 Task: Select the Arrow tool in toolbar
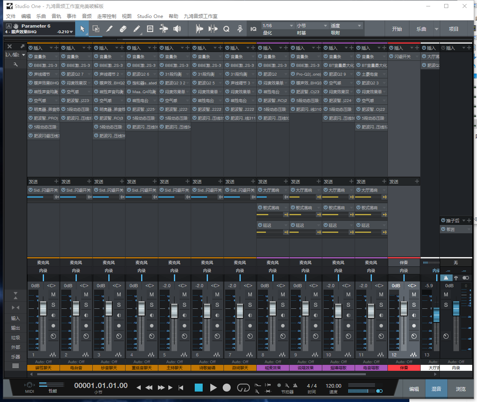coord(82,29)
